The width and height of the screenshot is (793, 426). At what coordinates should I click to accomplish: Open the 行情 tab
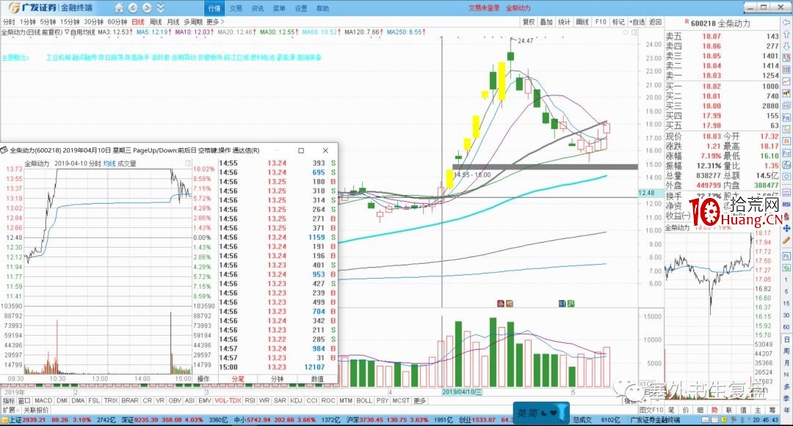click(214, 8)
